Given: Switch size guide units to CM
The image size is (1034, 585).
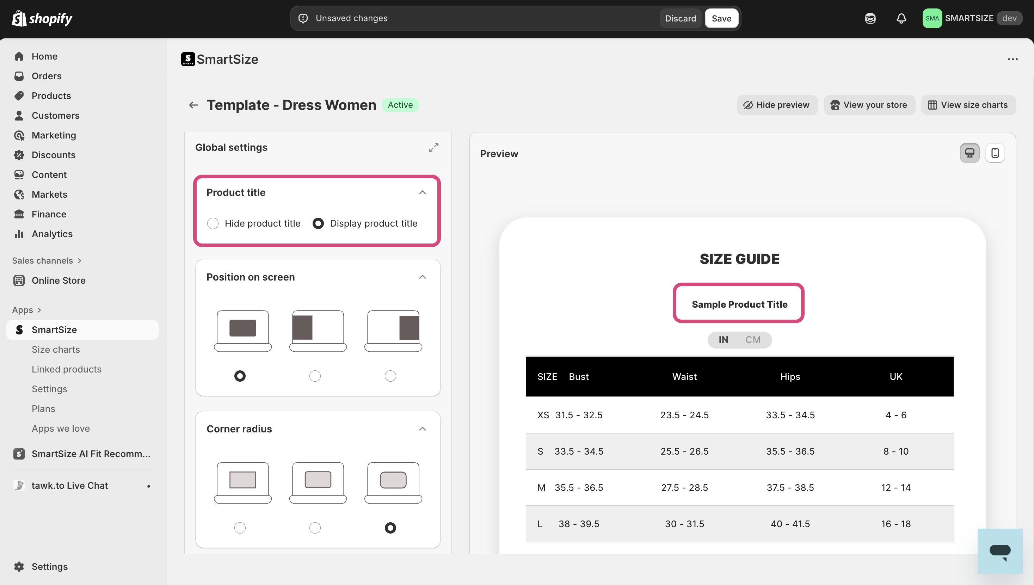Looking at the screenshot, I should 752,340.
